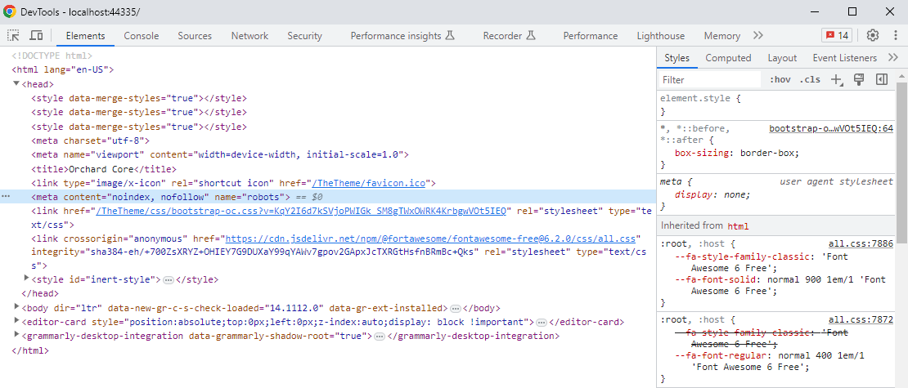Show more DevTools panels chevron
The height and width of the screenshot is (388, 908).
pyautogui.click(x=758, y=35)
